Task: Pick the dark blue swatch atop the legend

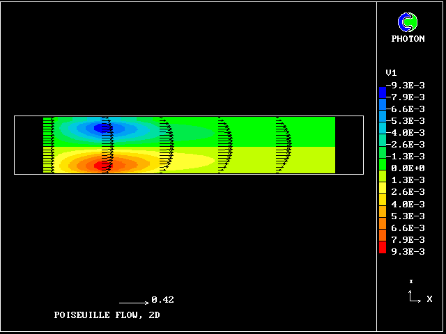Action: [x=382, y=92]
